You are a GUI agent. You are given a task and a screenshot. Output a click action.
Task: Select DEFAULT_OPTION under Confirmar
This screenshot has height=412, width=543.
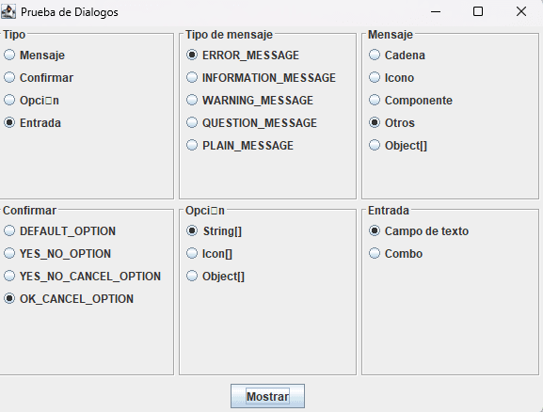coord(59,231)
